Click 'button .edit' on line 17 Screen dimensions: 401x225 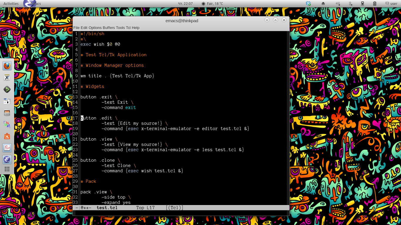96,118
